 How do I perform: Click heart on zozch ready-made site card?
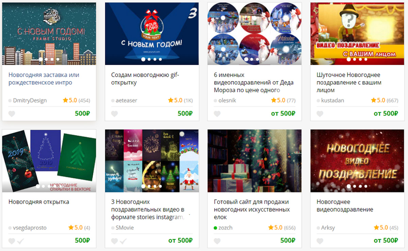coord(217,241)
